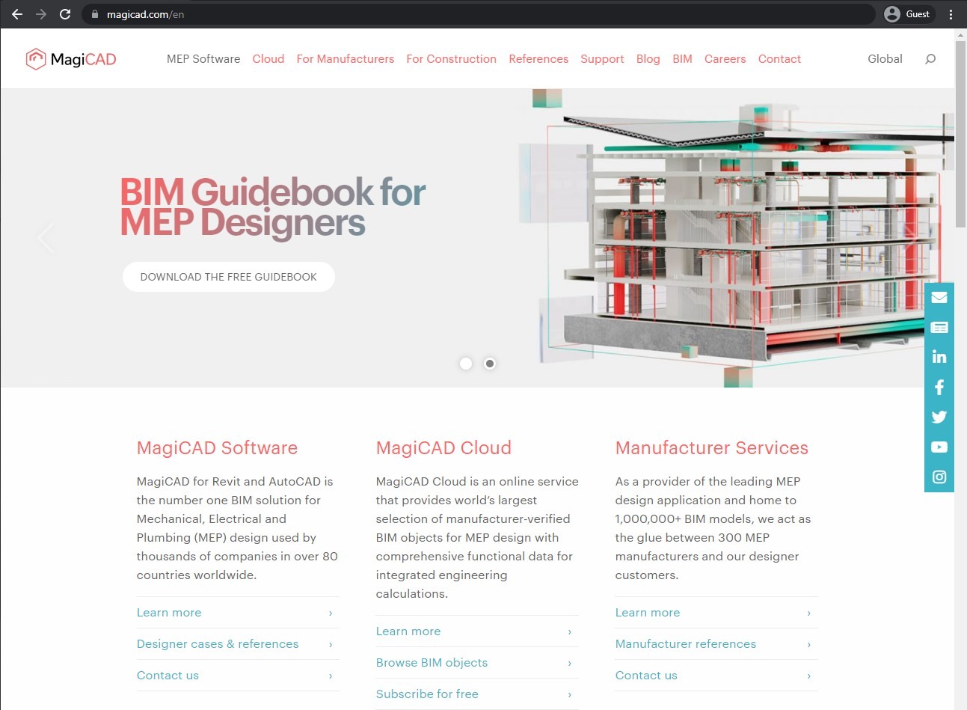The height and width of the screenshot is (710, 967).
Task: Open the Support menu item
Action: 602,59
